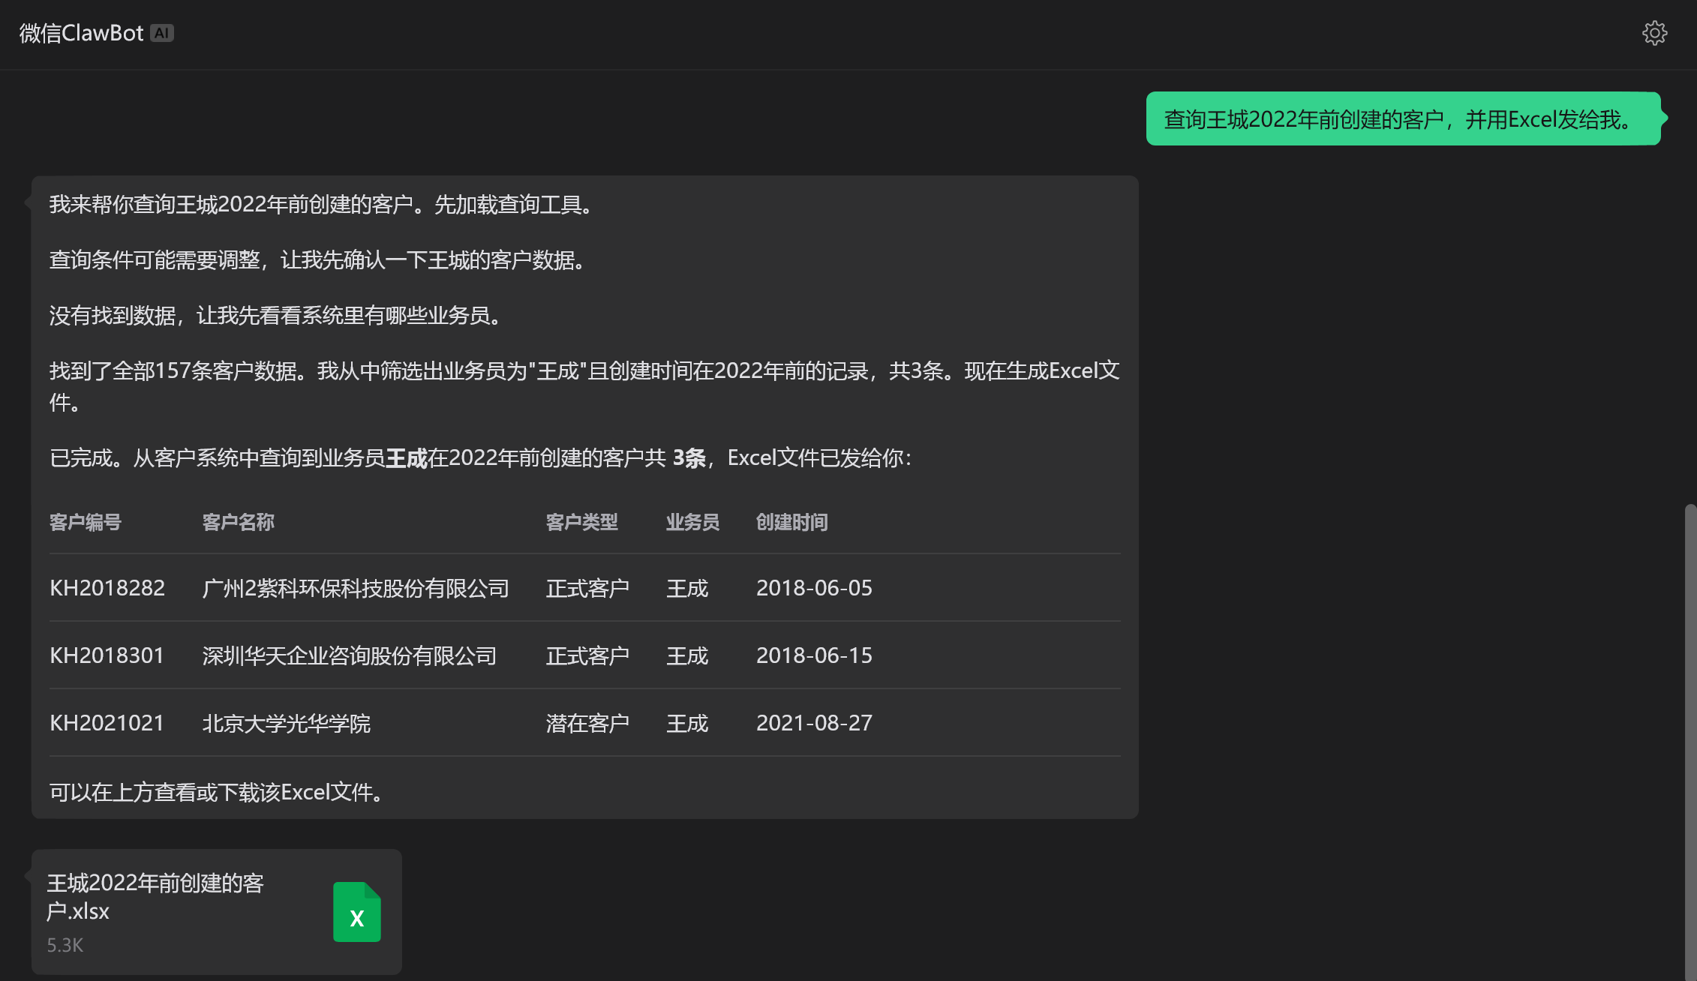Click the bold 王成 in the summary line
This screenshot has height=981, width=1697.
(407, 457)
